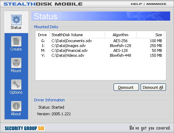Viewport: 174px width, 133px height.
Task: Select the C:\Data\Videos.sdv volume row
Action: click(100, 55)
